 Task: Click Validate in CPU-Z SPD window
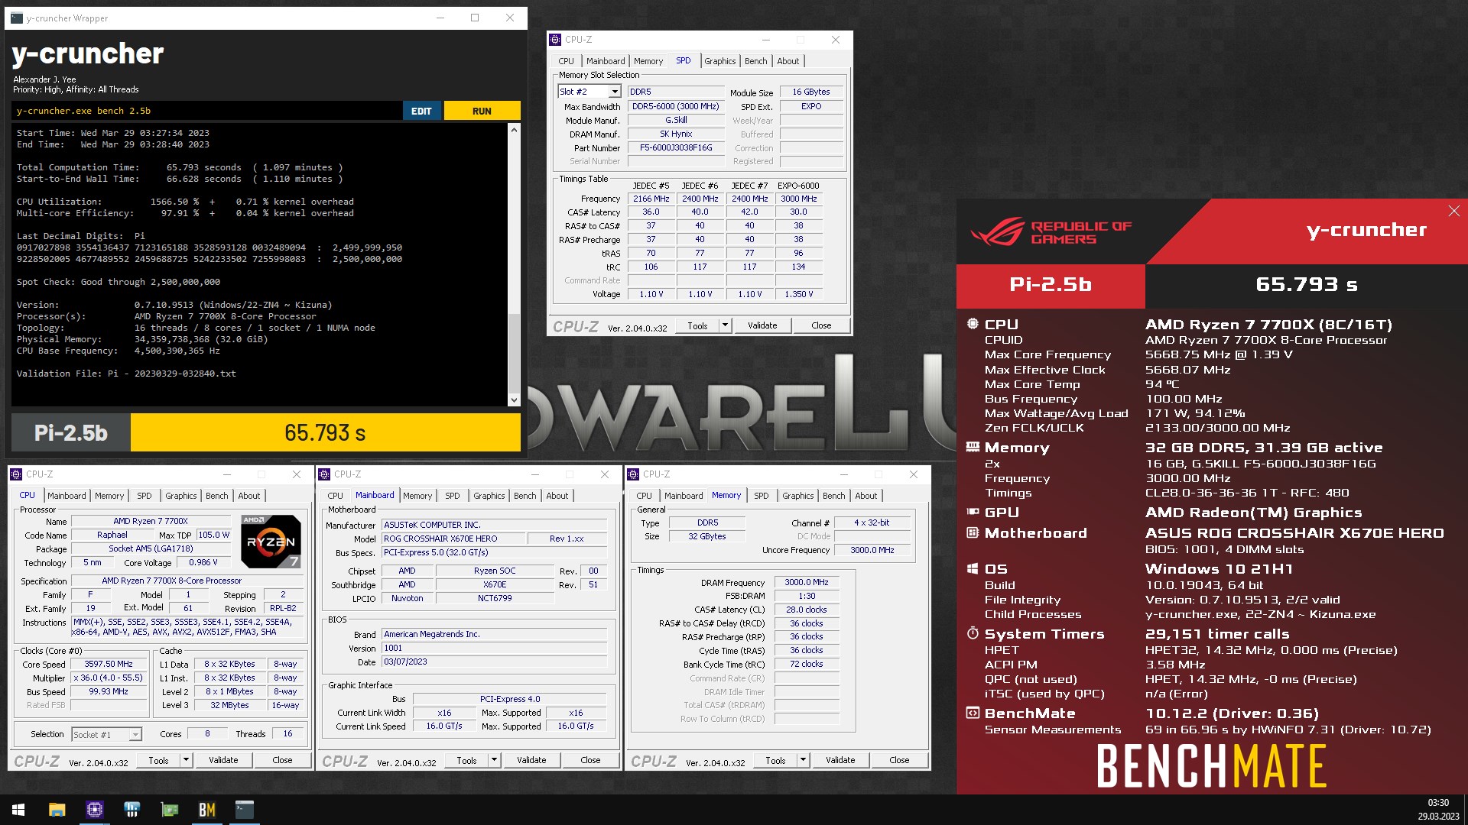pos(762,325)
